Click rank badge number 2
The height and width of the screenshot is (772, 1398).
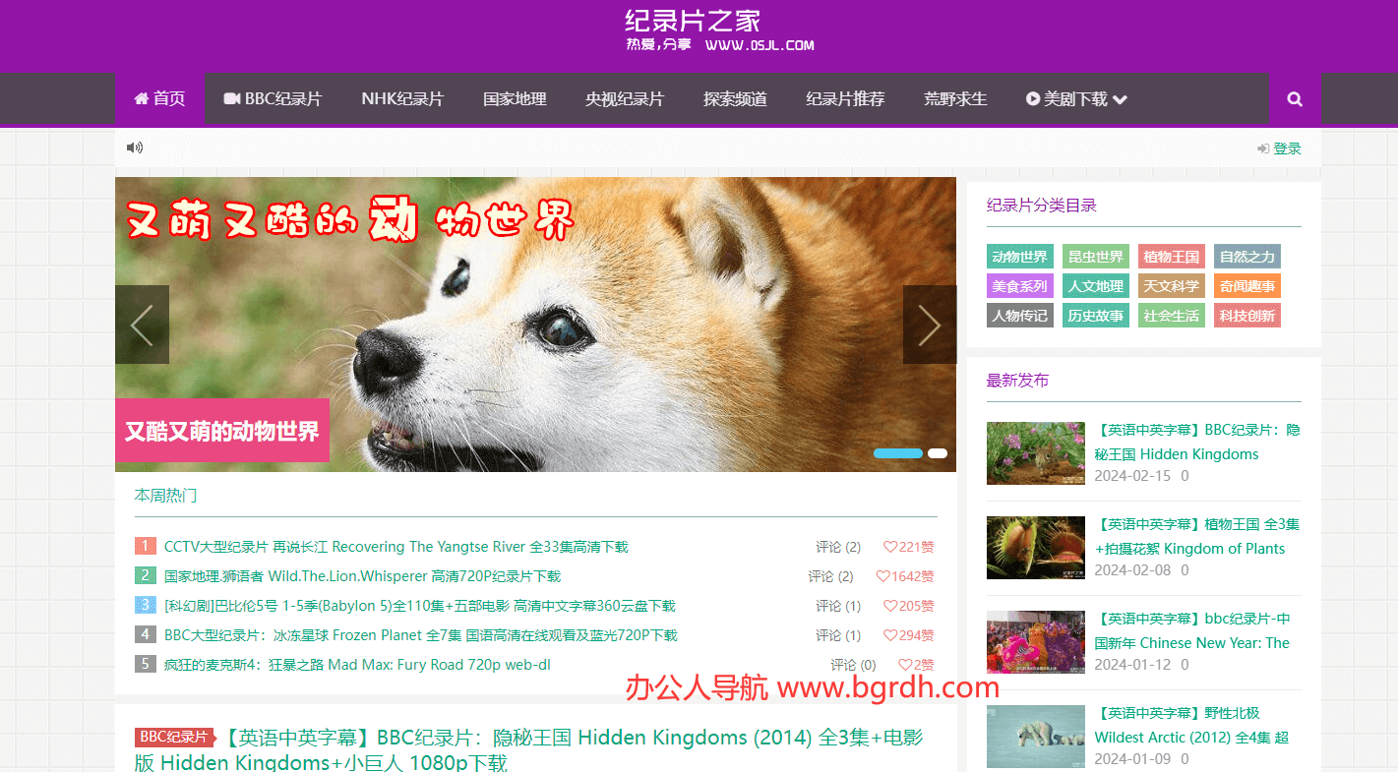coord(145,575)
